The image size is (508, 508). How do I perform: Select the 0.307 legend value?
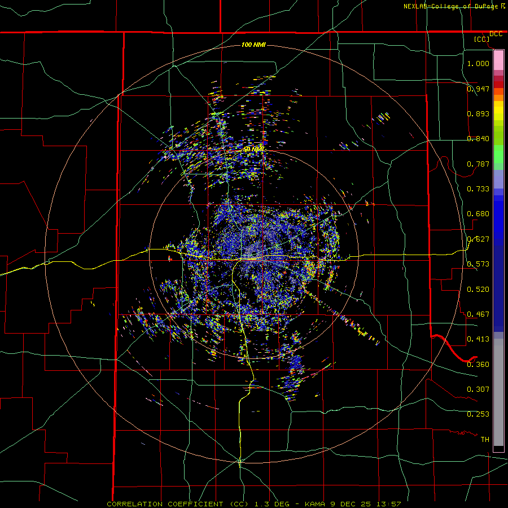tap(478, 389)
